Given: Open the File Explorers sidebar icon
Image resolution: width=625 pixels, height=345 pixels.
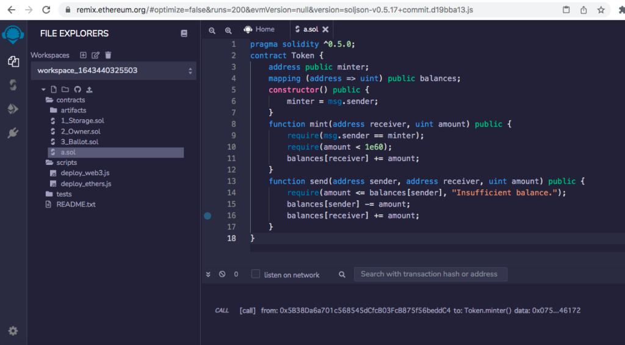Looking at the screenshot, I should tap(13, 61).
